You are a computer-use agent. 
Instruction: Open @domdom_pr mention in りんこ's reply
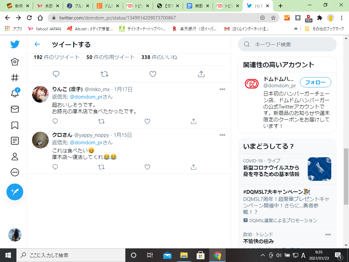(87, 97)
